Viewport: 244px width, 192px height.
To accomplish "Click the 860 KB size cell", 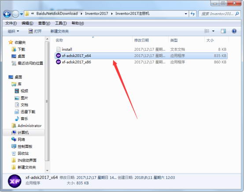I will pyautogui.click(x=220, y=62).
